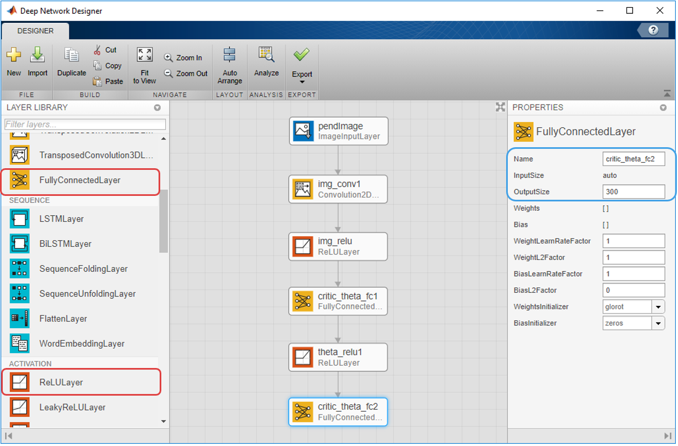Click the SEQUENCE section header
This screenshot has height=446, width=678.
point(29,200)
